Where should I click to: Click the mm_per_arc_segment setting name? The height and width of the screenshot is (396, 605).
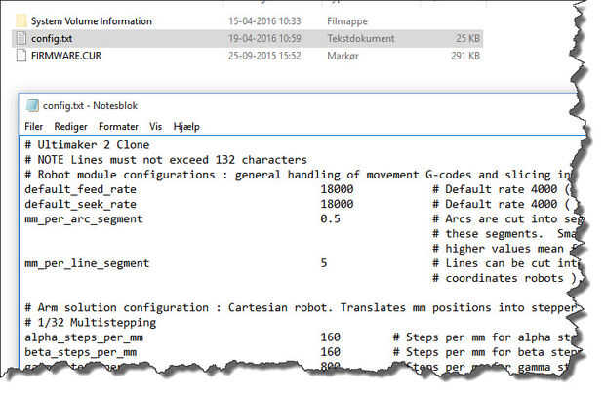[84, 219]
